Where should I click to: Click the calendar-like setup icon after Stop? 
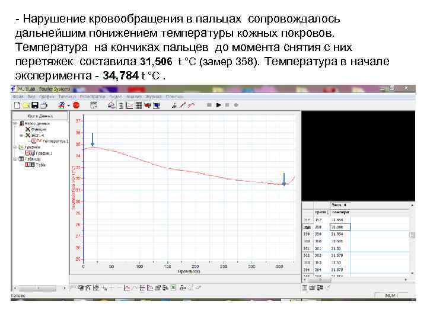(x=94, y=105)
